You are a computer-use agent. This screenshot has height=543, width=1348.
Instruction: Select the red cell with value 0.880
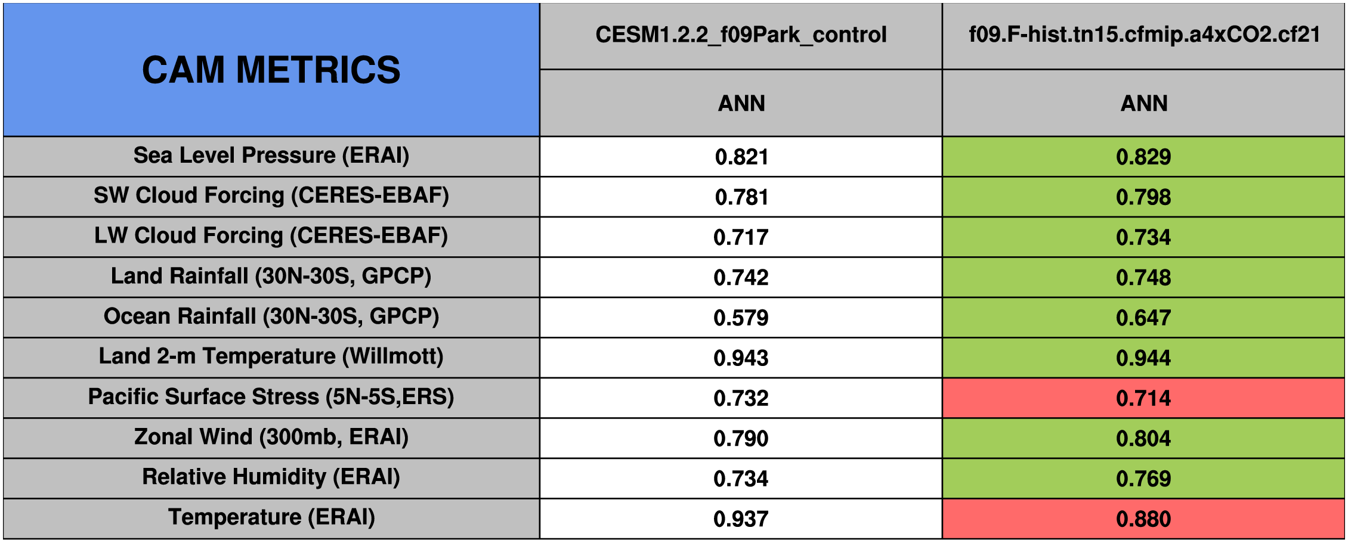coord(1143,519)
